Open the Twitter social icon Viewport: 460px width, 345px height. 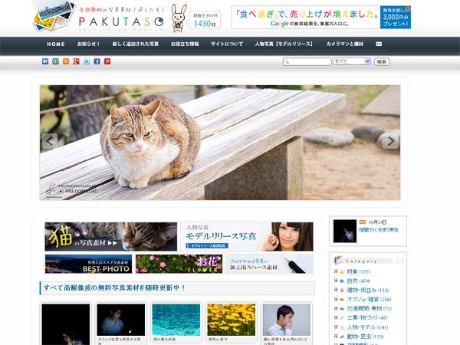tap(87, 61)
